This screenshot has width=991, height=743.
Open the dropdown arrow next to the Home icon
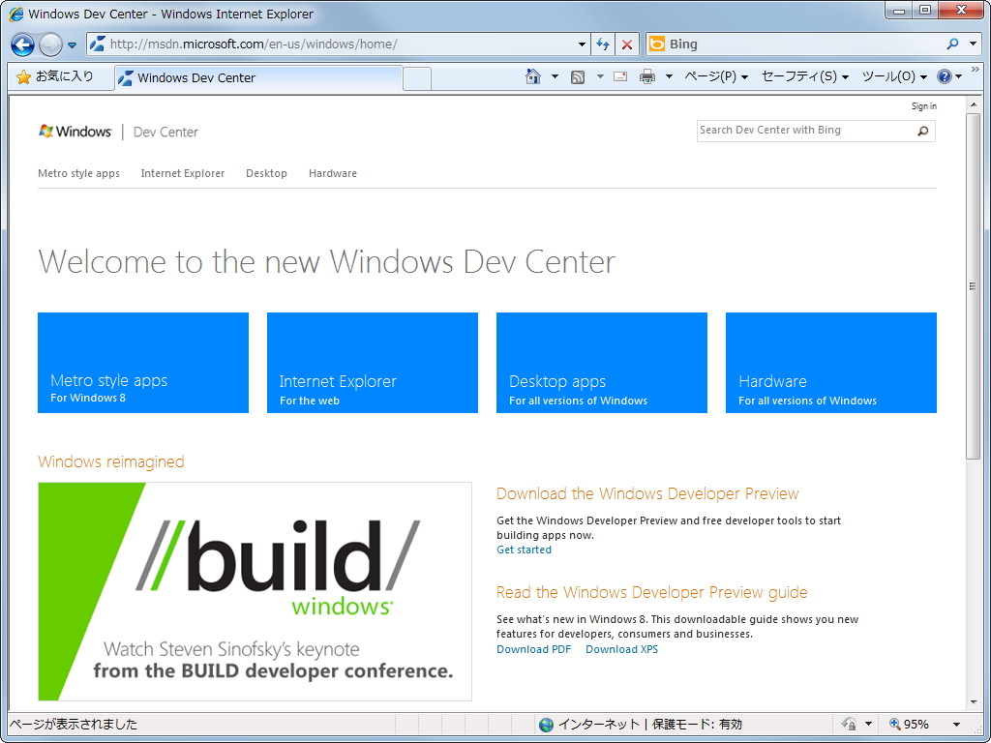tap(555, 76)
